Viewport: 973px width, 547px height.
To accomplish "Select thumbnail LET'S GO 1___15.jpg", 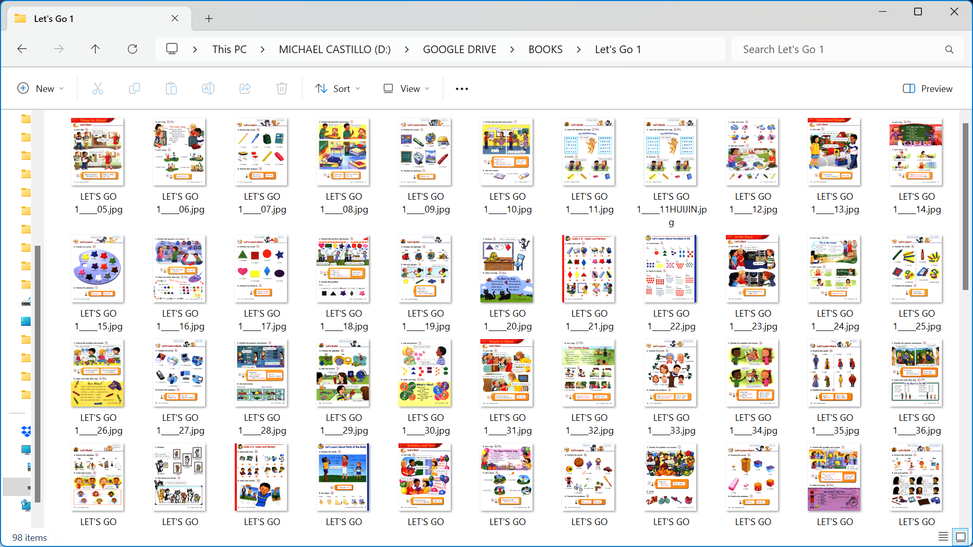I will (98, 269).
